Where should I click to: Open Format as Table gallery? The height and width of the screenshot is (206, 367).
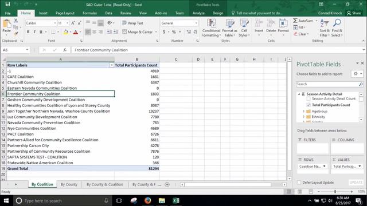[229, 28]
